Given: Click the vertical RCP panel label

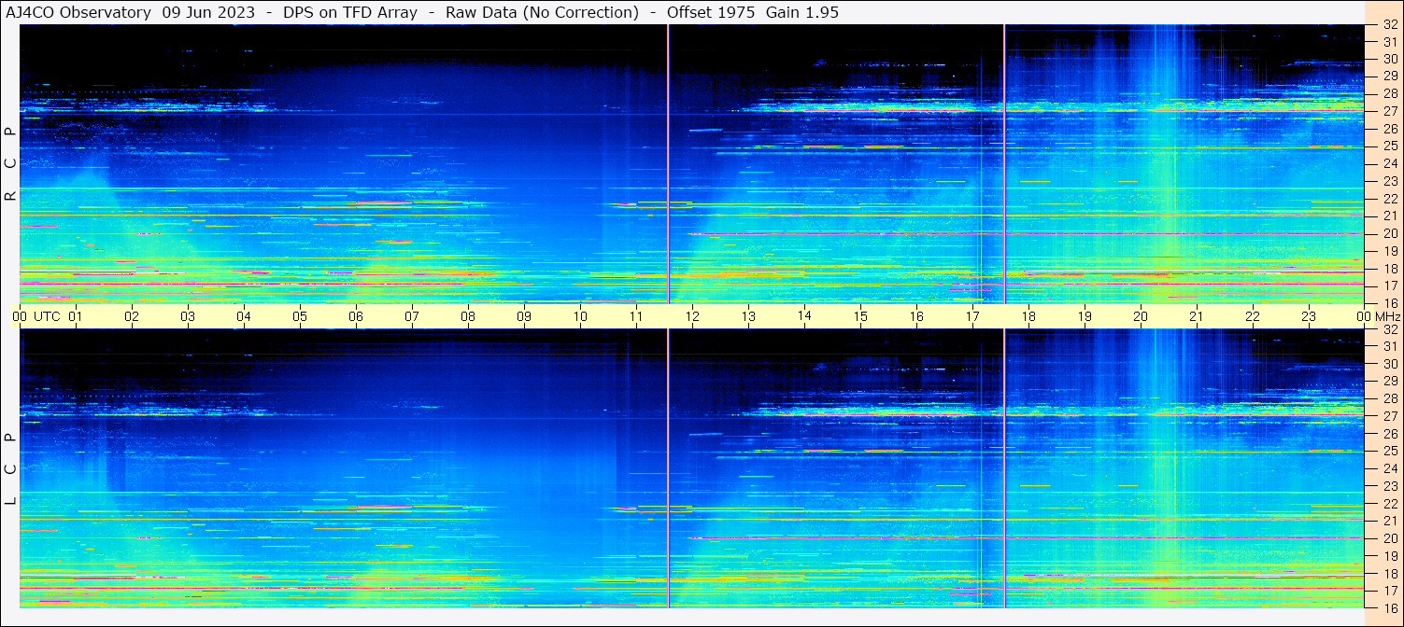Looking at the screenshot, I should [x=10, y=163].
